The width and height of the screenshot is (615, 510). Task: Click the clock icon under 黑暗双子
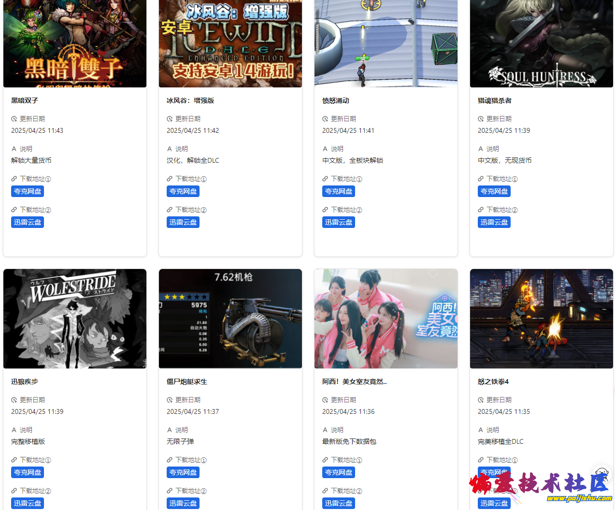[14, 119]
